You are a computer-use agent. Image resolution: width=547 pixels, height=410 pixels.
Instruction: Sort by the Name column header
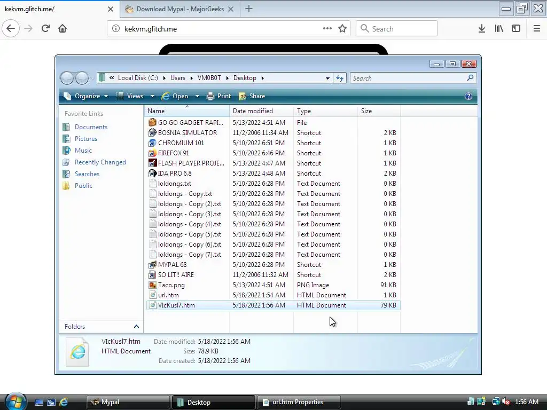pyautogui.click(x=187, y=111)
